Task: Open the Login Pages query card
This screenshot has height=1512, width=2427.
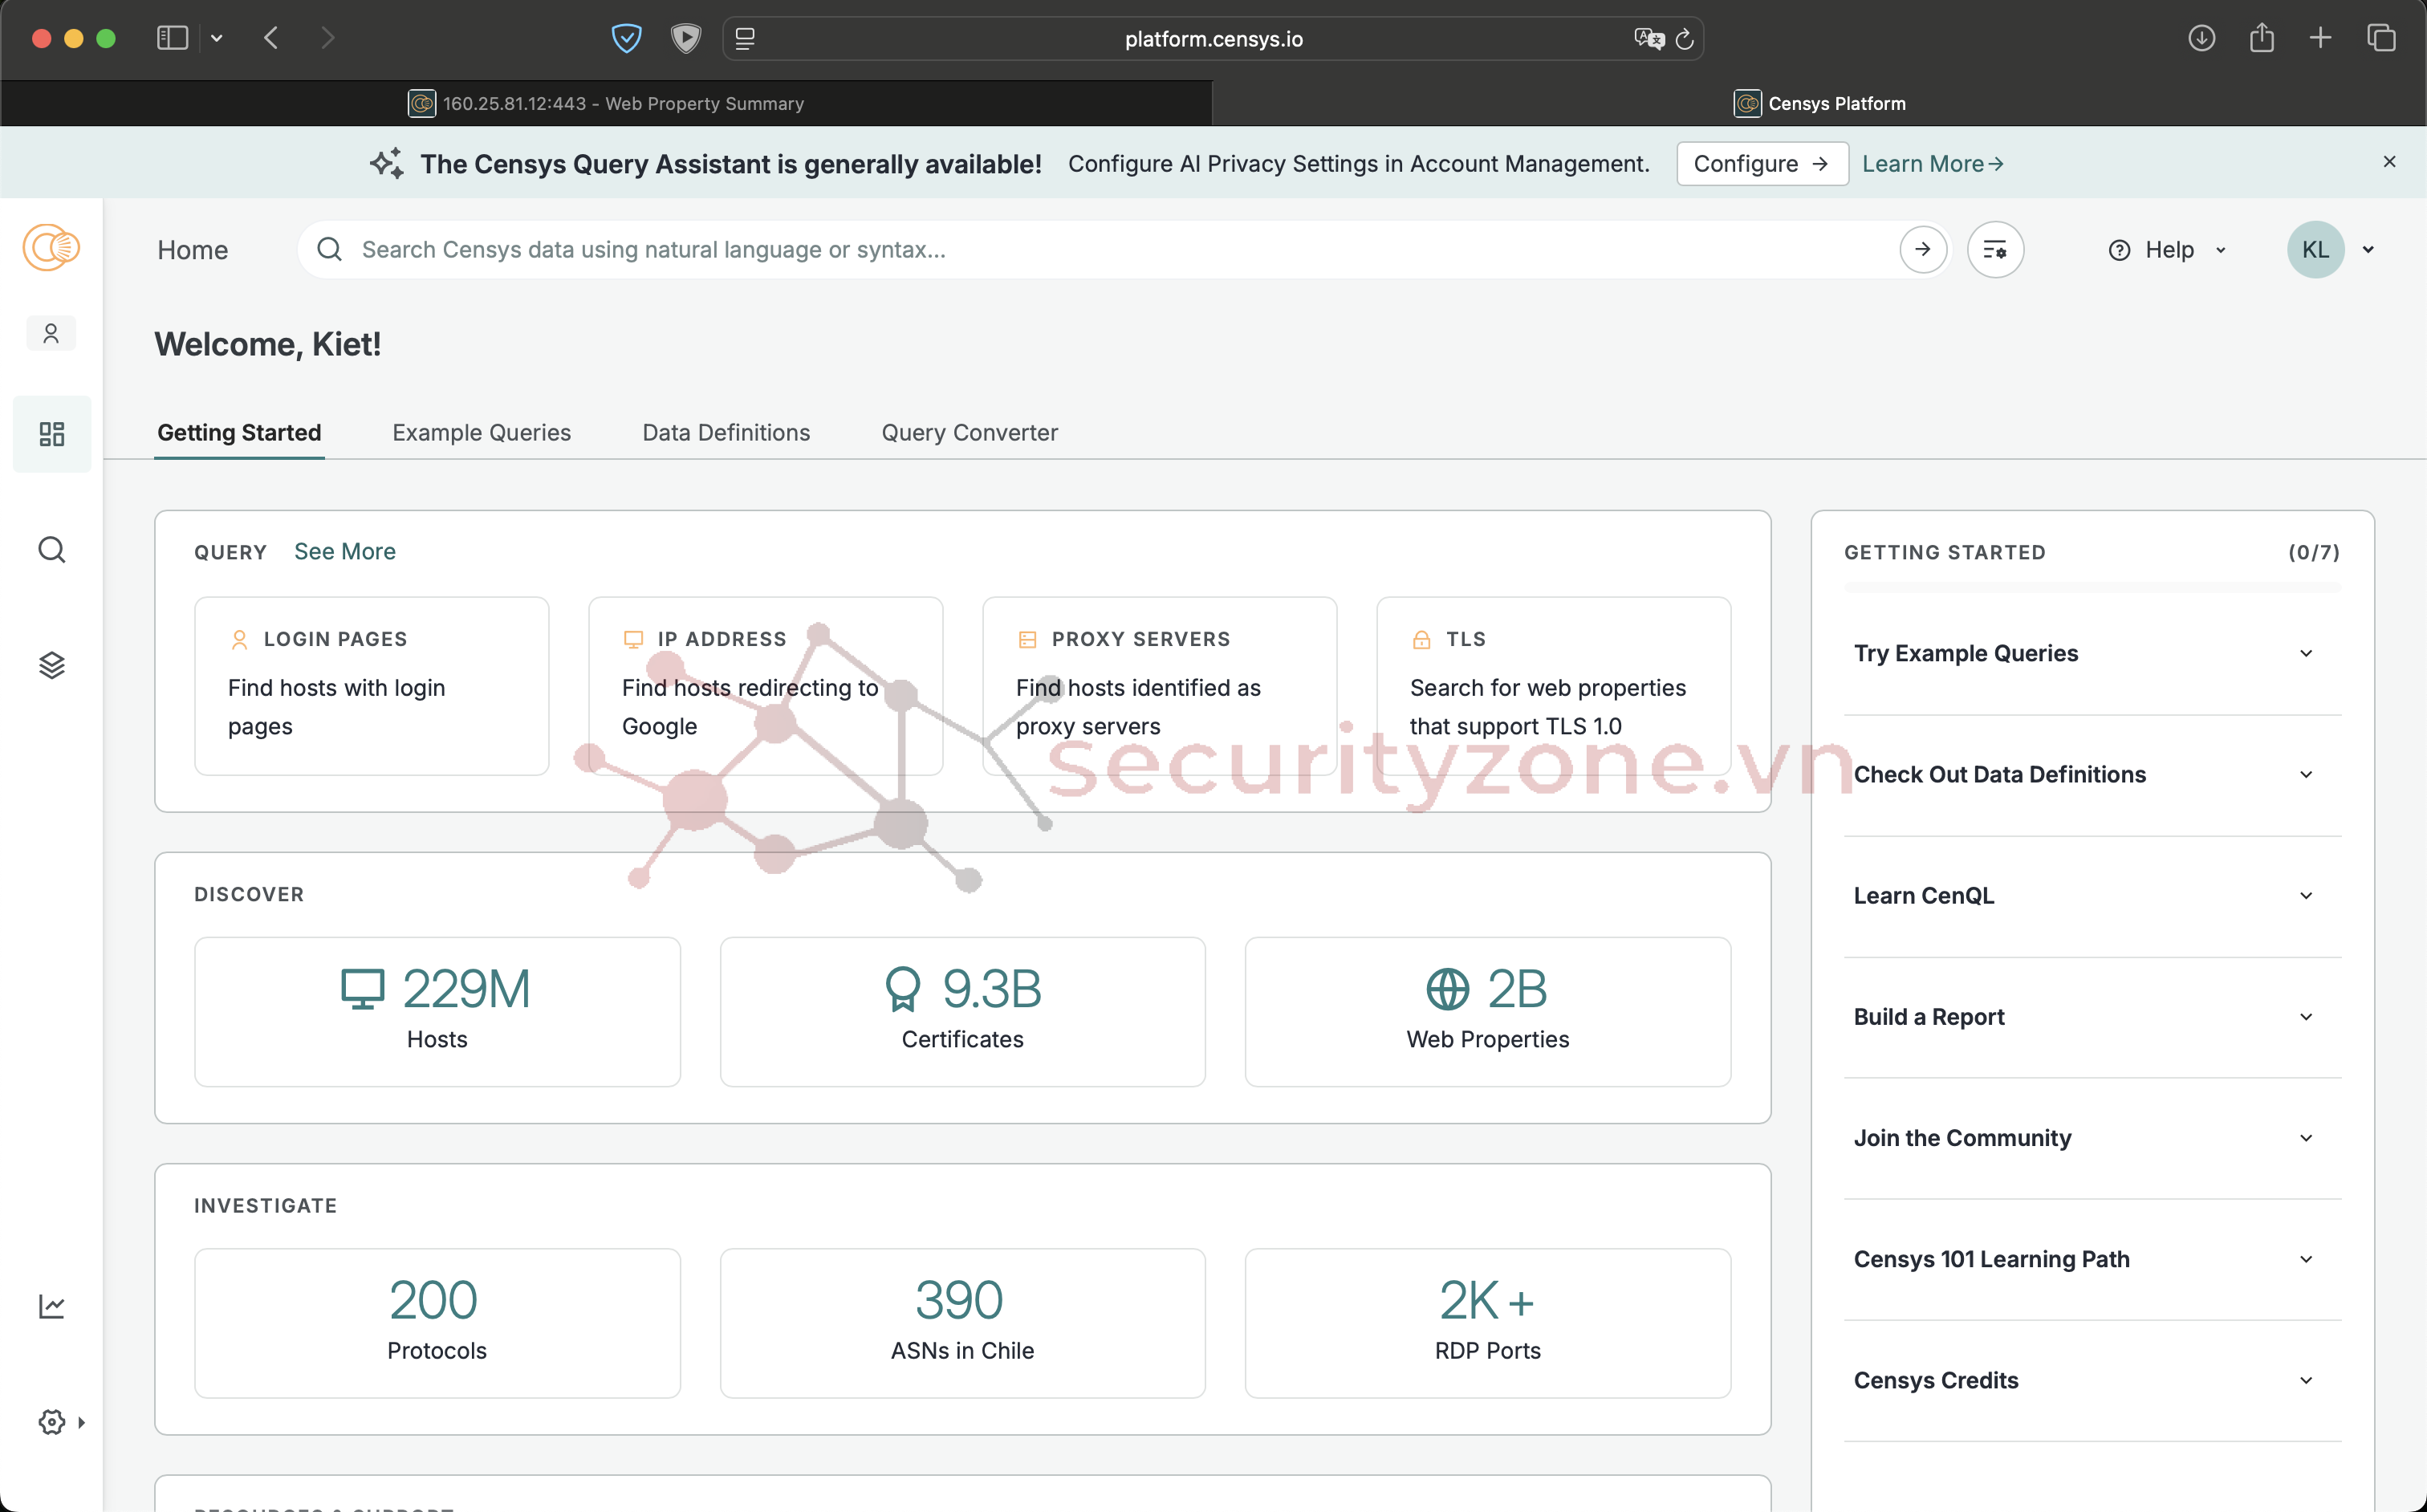Action: pos(371,685)
